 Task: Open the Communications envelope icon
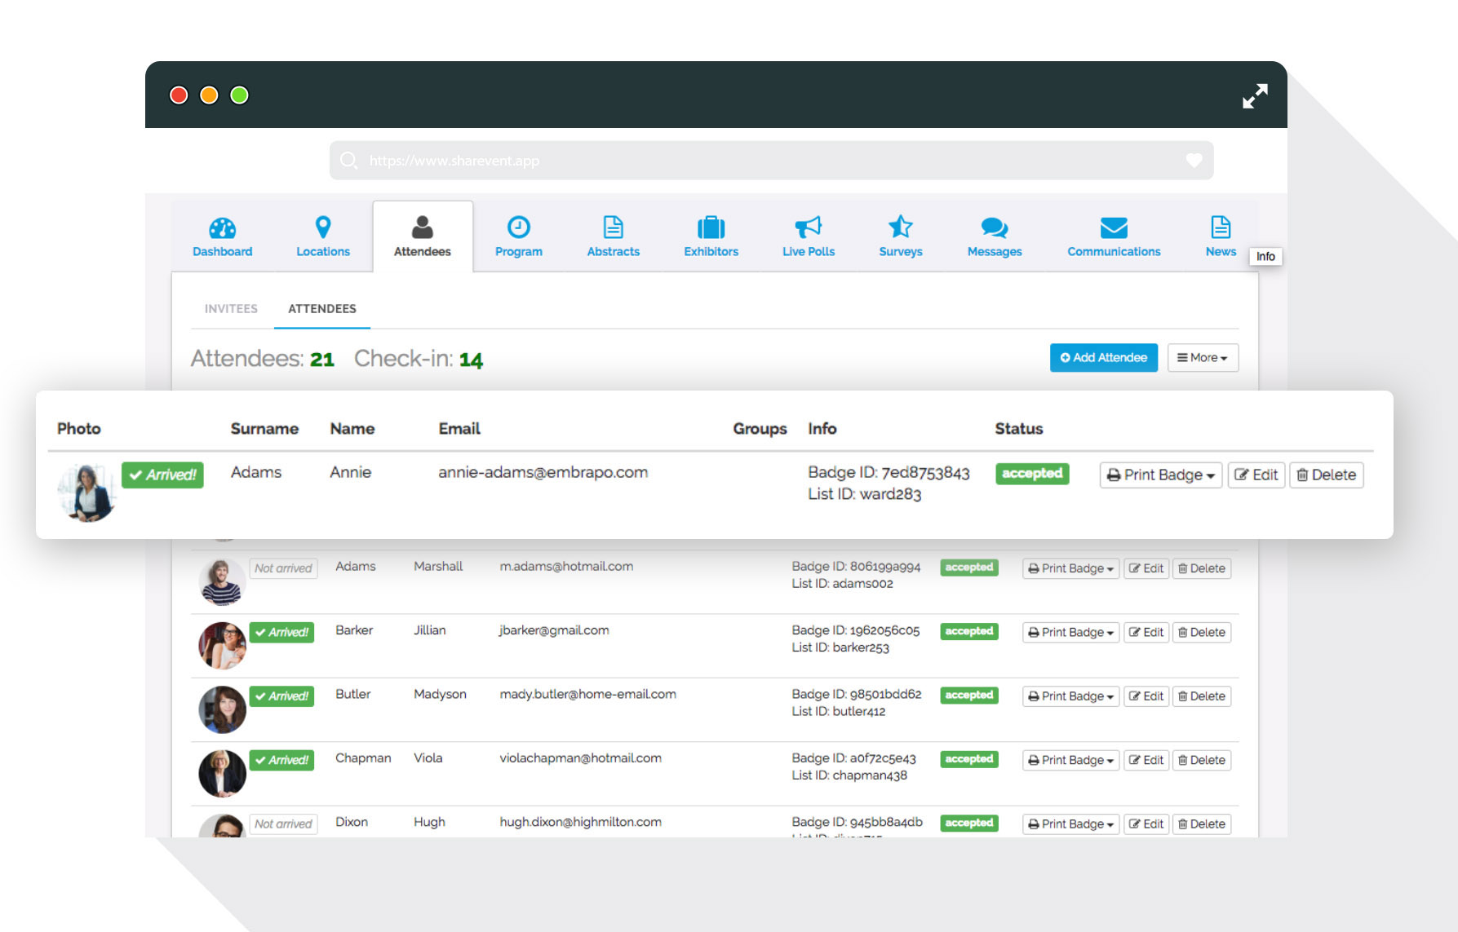[x=1114, y=227]
